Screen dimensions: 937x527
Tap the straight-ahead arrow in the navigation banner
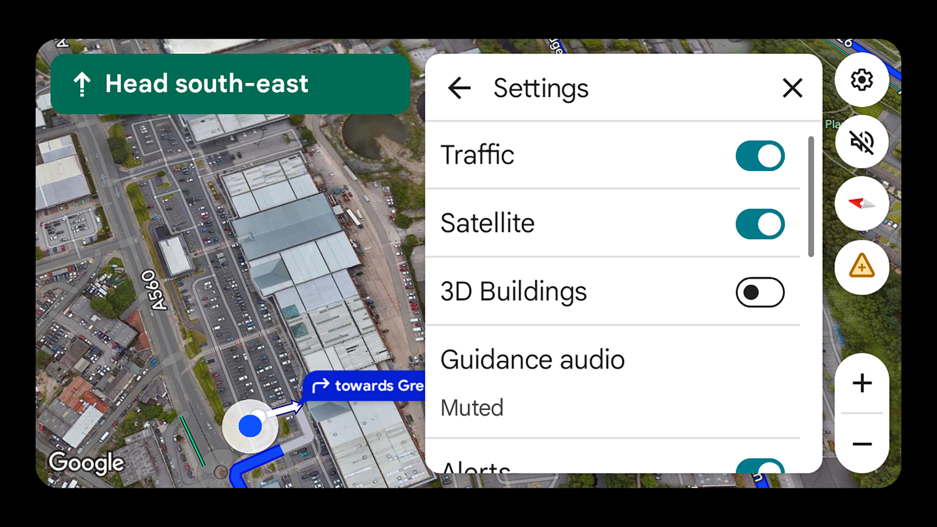[x=82, y=83]
